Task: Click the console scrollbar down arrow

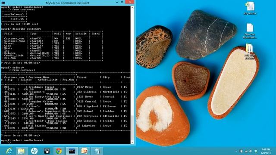Action: pos(132,142)
